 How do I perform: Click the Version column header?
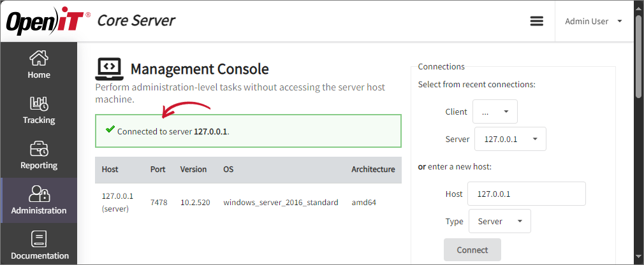(x=193, y=169)
